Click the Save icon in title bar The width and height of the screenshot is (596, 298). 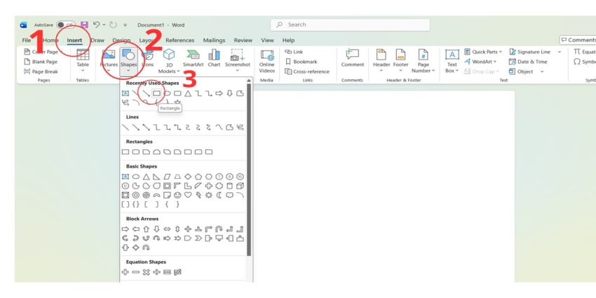[85, 25]
